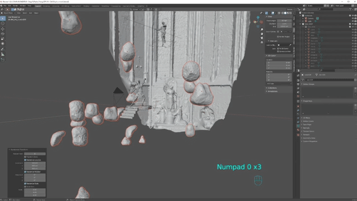This screenshot has height=201, width=357.
Task: Expand the Annotations panel in the sidebar
Action: [x=272, y=92]
